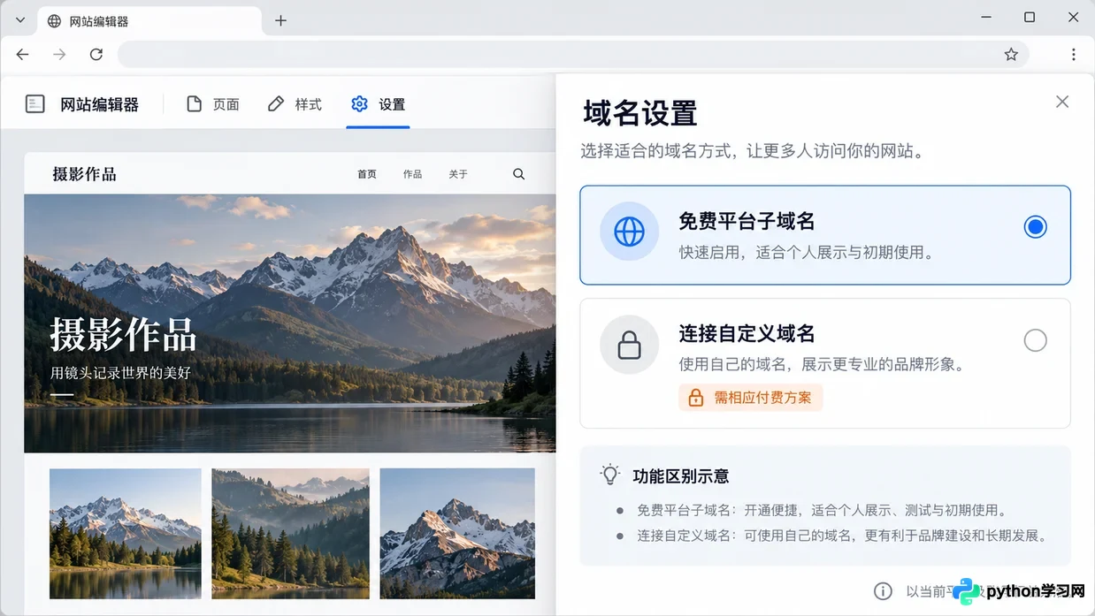This screenshot has height=616, width=1095.
Task: Expand the browser tab search chevron
Action: [20, 20]
